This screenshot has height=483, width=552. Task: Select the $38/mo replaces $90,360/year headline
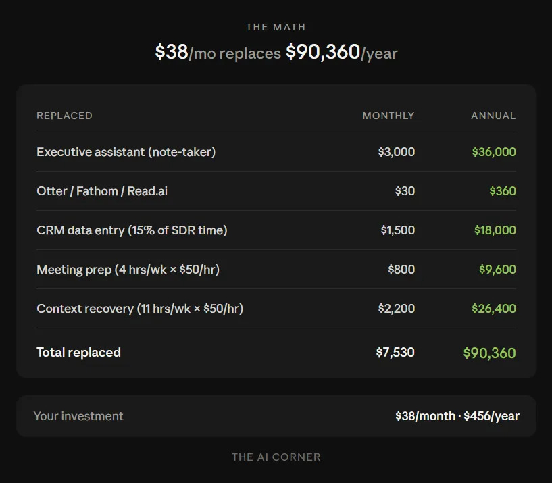pyautogui.click(x=276, y=52)
